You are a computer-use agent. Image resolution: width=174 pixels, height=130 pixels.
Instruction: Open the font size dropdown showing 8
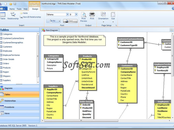pyautogui.click(x=76, y=15)
